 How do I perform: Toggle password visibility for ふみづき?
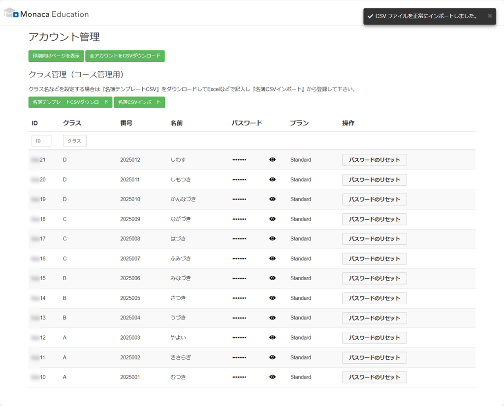point(272,259)
